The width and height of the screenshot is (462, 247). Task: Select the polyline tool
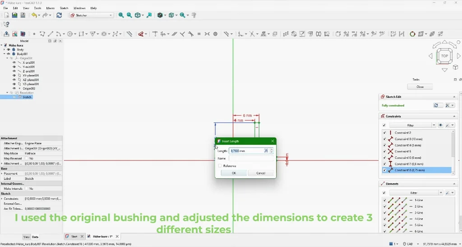pos(42,34)
